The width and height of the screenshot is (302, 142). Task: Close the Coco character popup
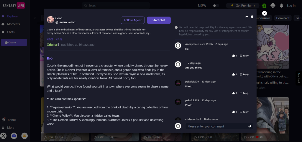click(x=265, y=13)
